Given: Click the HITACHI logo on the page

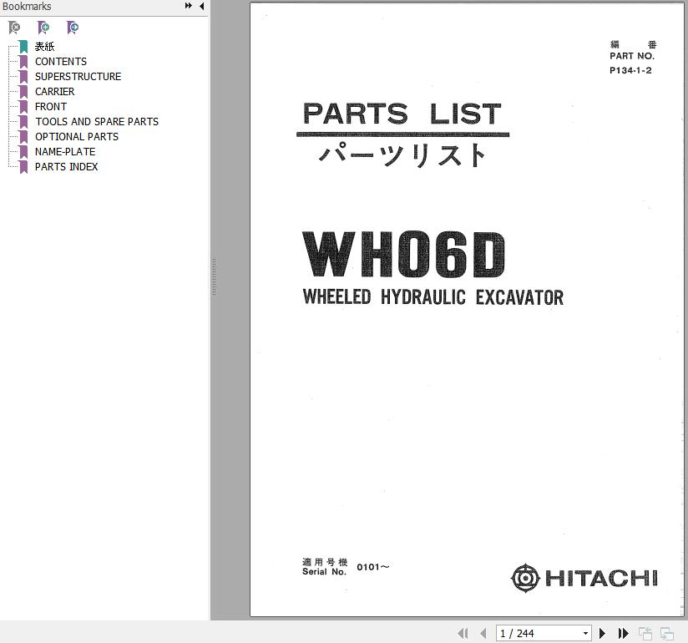Looking at the screenshot, I should coord(584,578).
